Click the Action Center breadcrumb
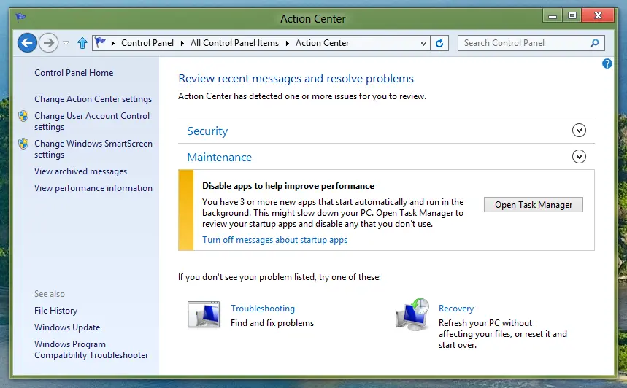 tap(322, 43)
